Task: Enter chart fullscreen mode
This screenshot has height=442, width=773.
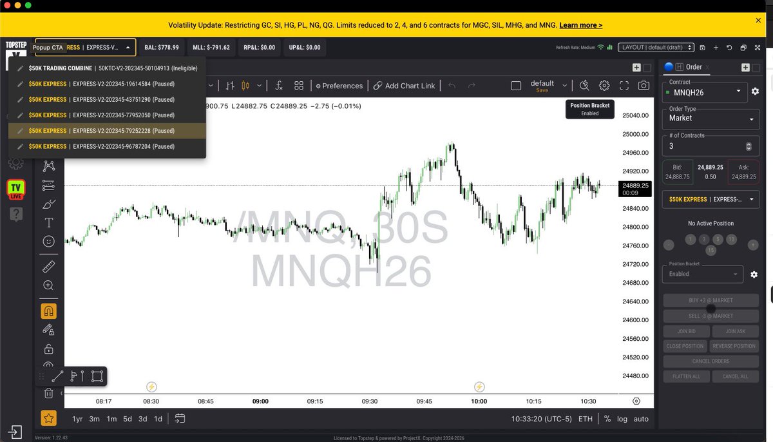Action: pyautogui.click(x=624, y=86)
